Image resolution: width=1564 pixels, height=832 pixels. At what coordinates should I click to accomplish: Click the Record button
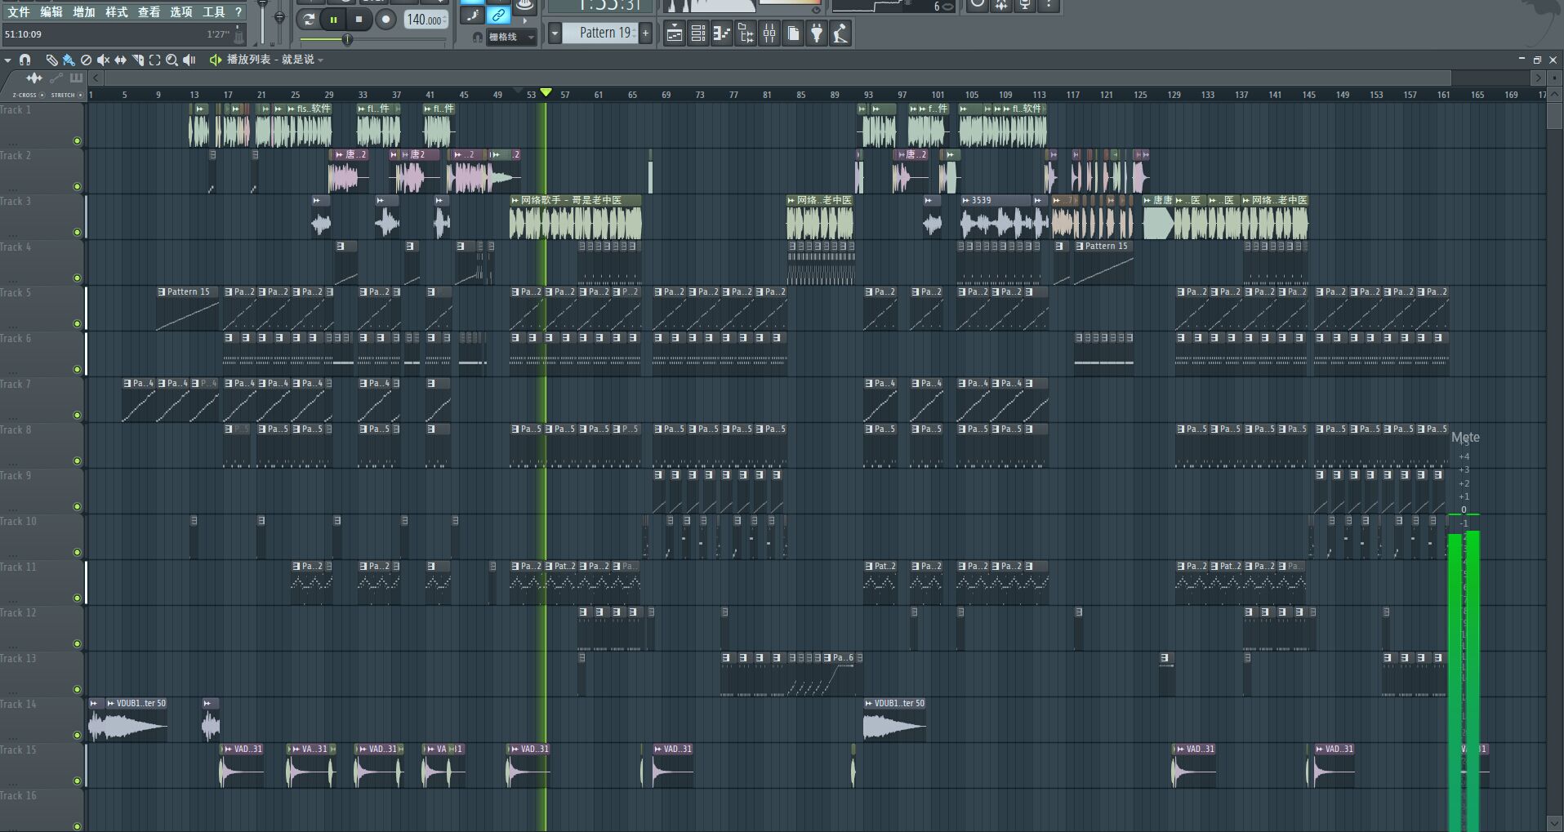point(385,20)
